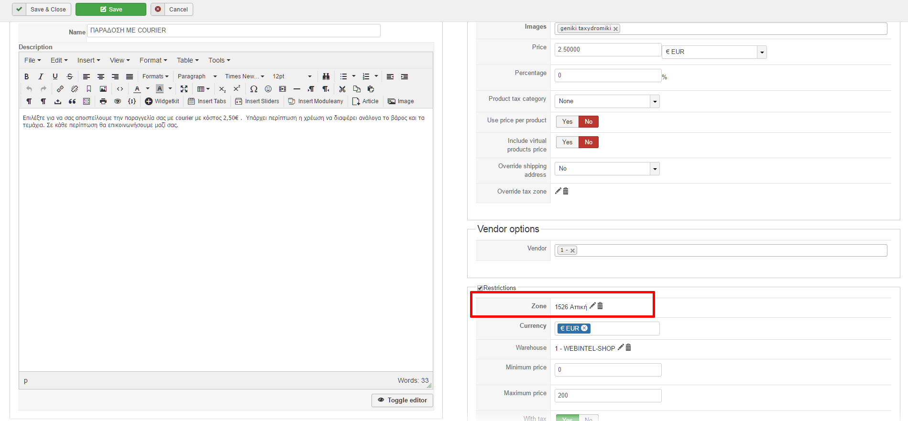This screenshot has height=421, width=908.
Task: Justify the description text
Action: [130, 76]
